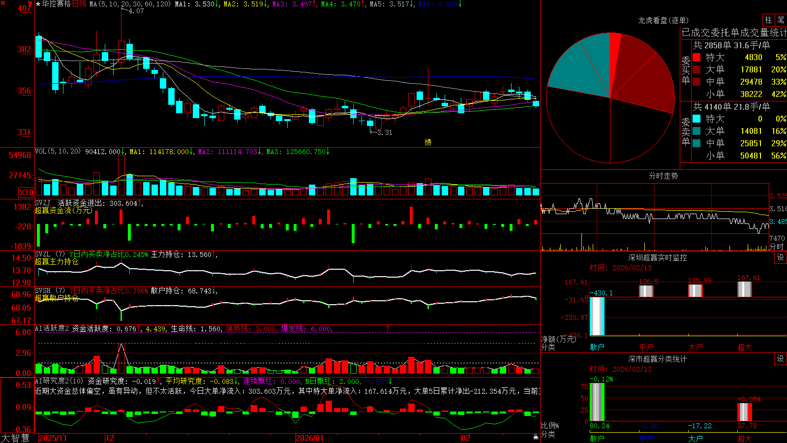Select the 02 month marker on time axis
This screenshot has height=443, width=787.
click(x=466, y=438)
